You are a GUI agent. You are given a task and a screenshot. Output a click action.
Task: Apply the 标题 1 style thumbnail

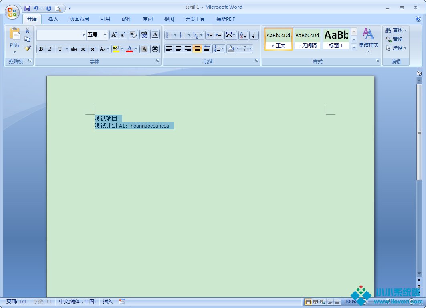(x=336, y=39)
